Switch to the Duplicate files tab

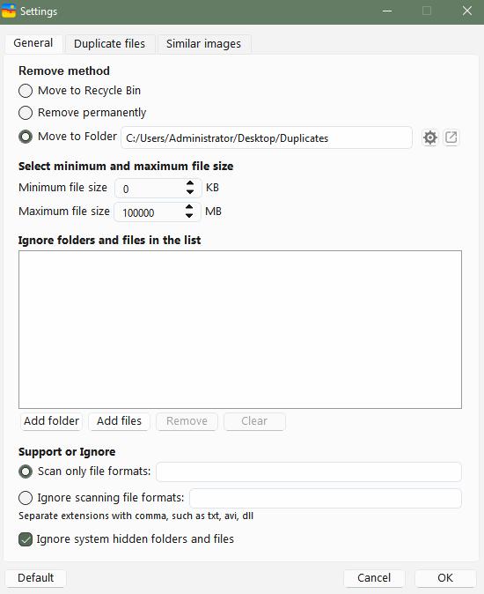pos(110,44)
